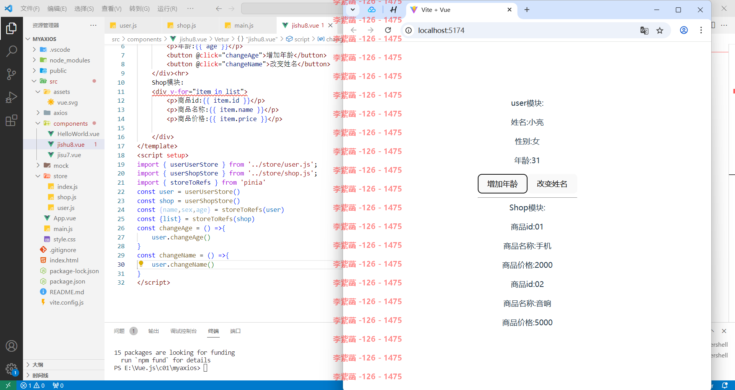Image resolution: width=735 pixels, height=390 pixels.
Task: Expand the public folder
Action: click(34, 70)
